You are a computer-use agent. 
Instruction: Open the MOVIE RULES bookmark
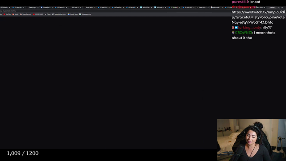(x=38, y=14)
